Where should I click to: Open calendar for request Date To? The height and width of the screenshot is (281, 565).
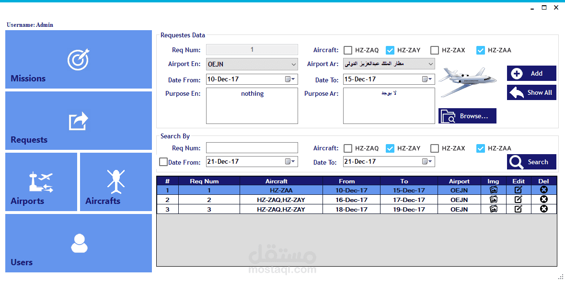[427, 79]
